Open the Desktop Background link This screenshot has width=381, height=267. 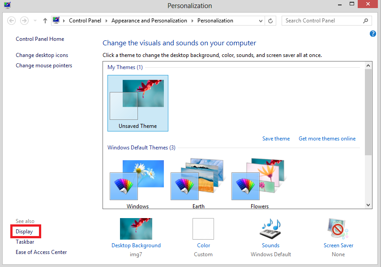[136, 245]
